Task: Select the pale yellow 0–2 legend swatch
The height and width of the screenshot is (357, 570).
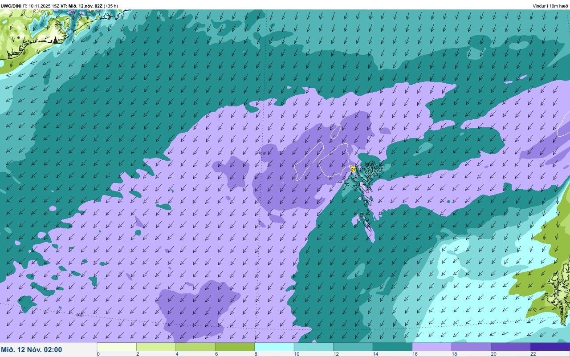Action: 117,347
